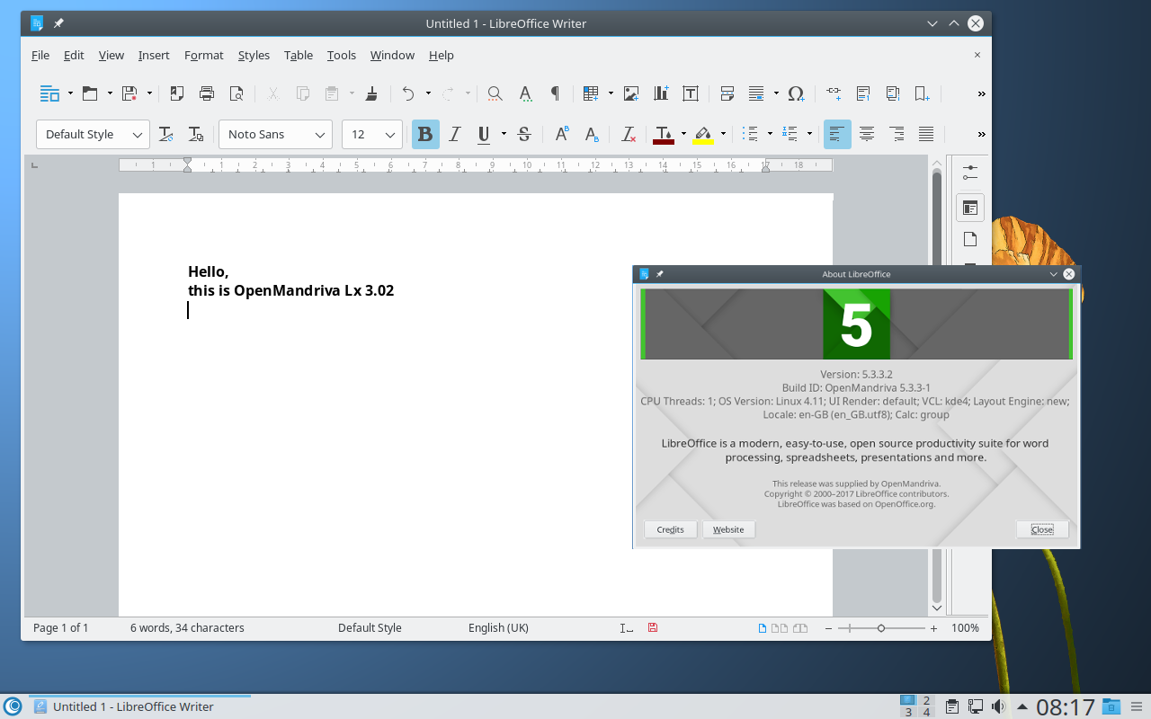The image size is (1151, 719).
Task: Open sidebar Properties settings icon
Action: [x=970, y=171]
